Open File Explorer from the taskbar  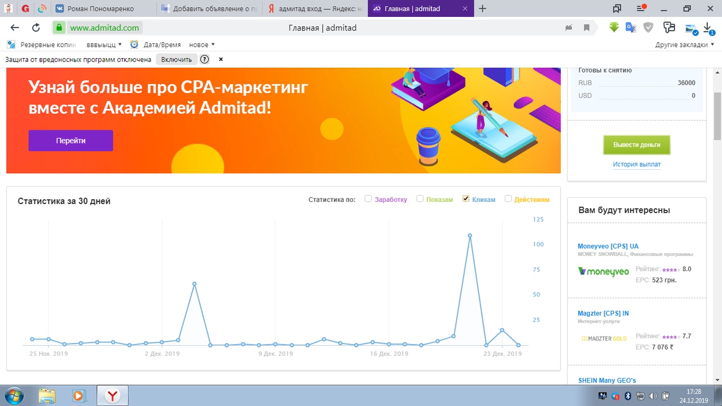click(47, 396)
